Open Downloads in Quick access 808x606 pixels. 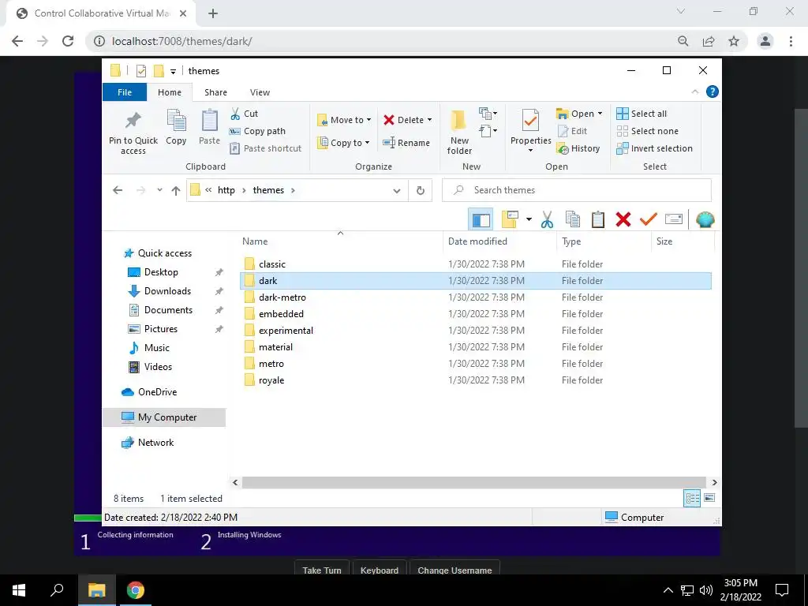[167, 291]
